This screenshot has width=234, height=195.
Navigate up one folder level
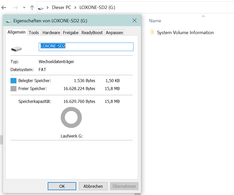(32, 8)
